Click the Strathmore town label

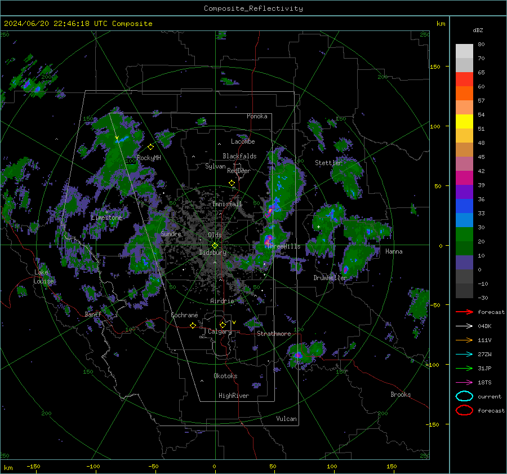coord(274,334)
